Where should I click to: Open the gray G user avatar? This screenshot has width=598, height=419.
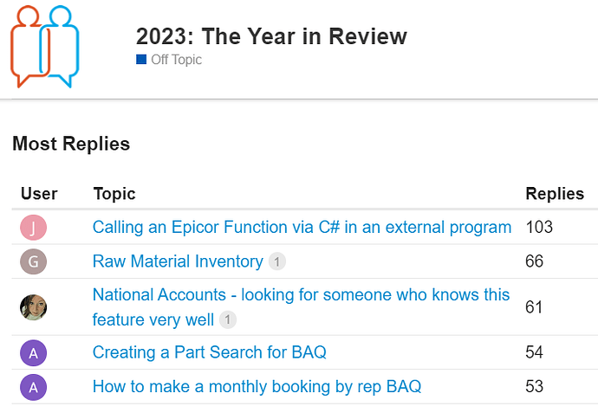(x=34, y=261)
